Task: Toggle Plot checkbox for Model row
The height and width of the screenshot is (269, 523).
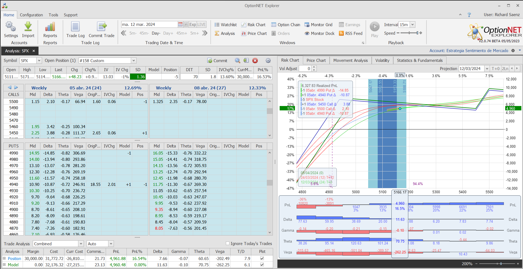Action: pos(262,265)
